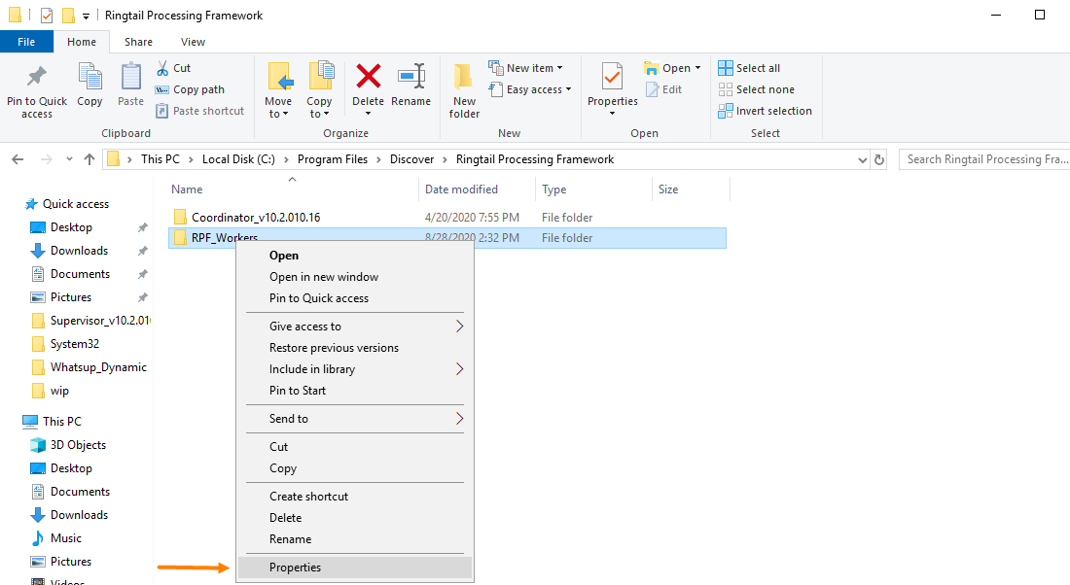Choose Pin to Quick access menu entry

319,298
